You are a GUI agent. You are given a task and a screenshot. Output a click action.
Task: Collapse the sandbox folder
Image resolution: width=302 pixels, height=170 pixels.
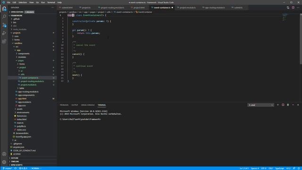pos(18,43)
